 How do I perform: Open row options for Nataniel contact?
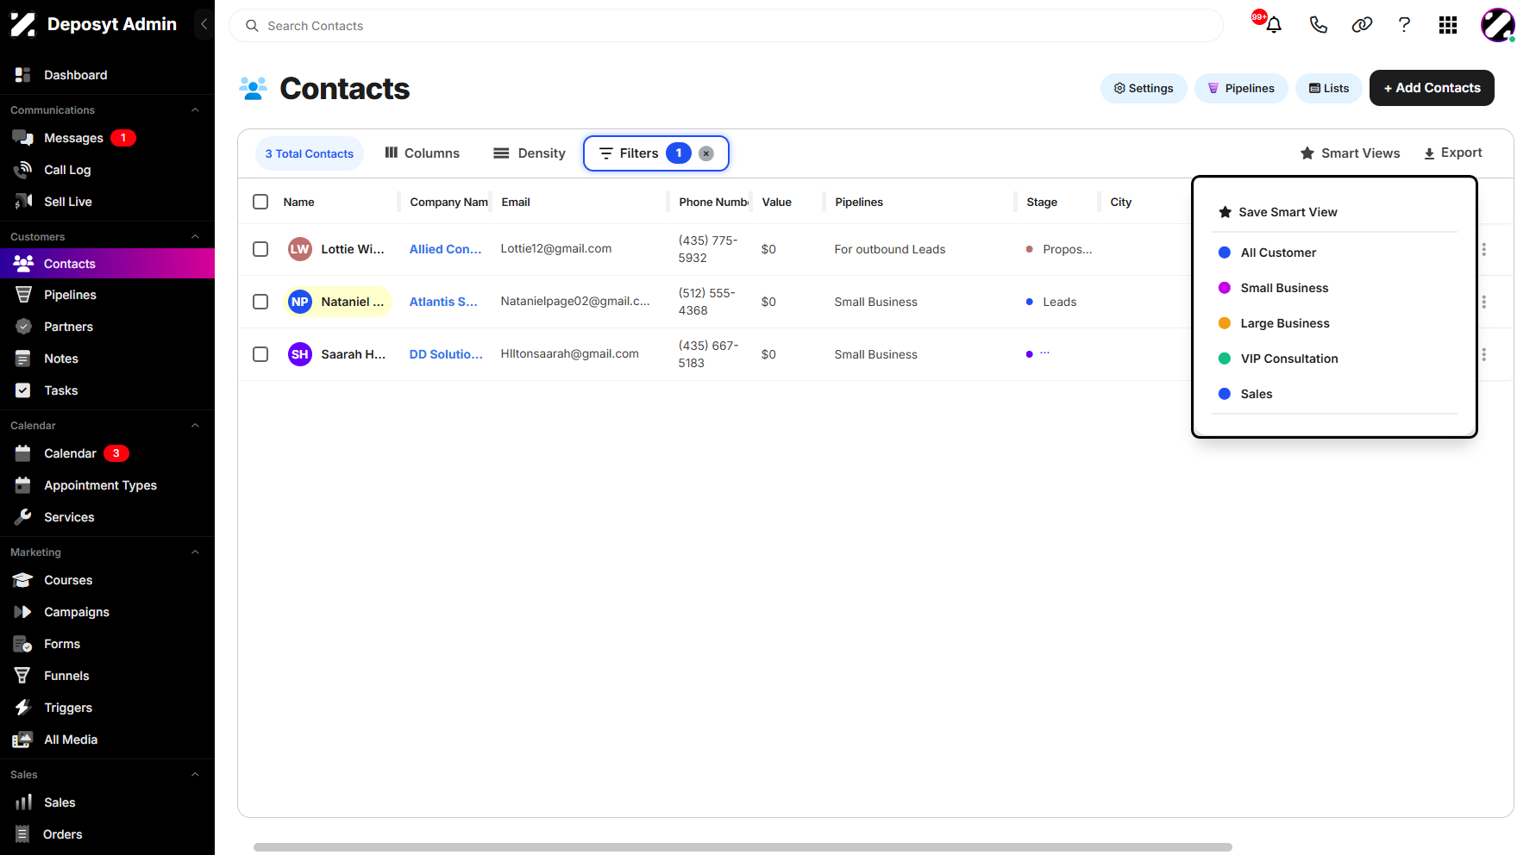[1483, 302]
